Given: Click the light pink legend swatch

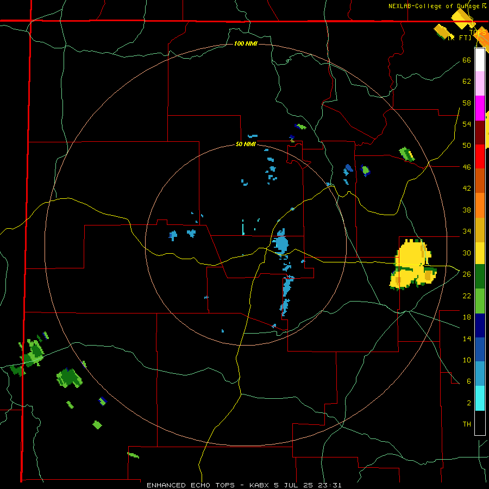Looking at the screenshot, I should click(480, 84).
